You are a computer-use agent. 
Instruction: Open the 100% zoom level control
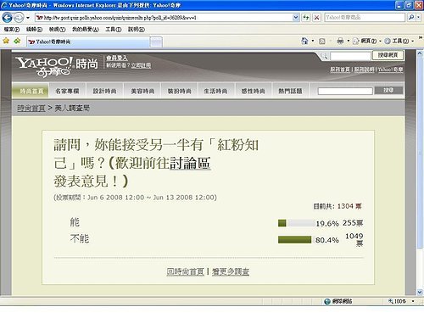pyautogui.click(x=401, y=301)
